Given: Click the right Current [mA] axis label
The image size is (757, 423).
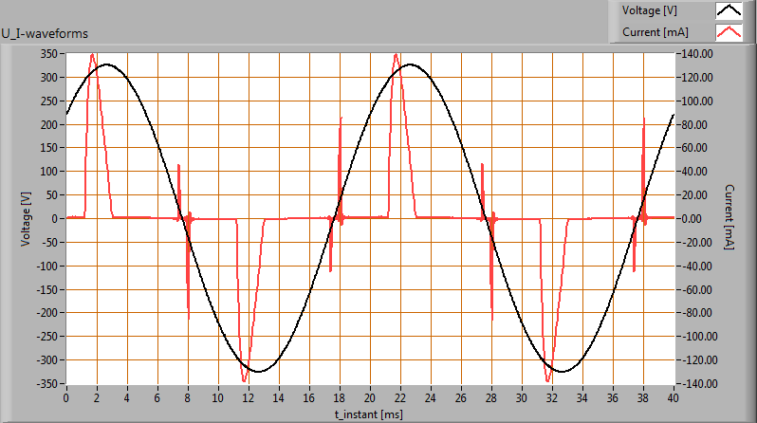Looking at the screenshot, I should tap(730, 218).
